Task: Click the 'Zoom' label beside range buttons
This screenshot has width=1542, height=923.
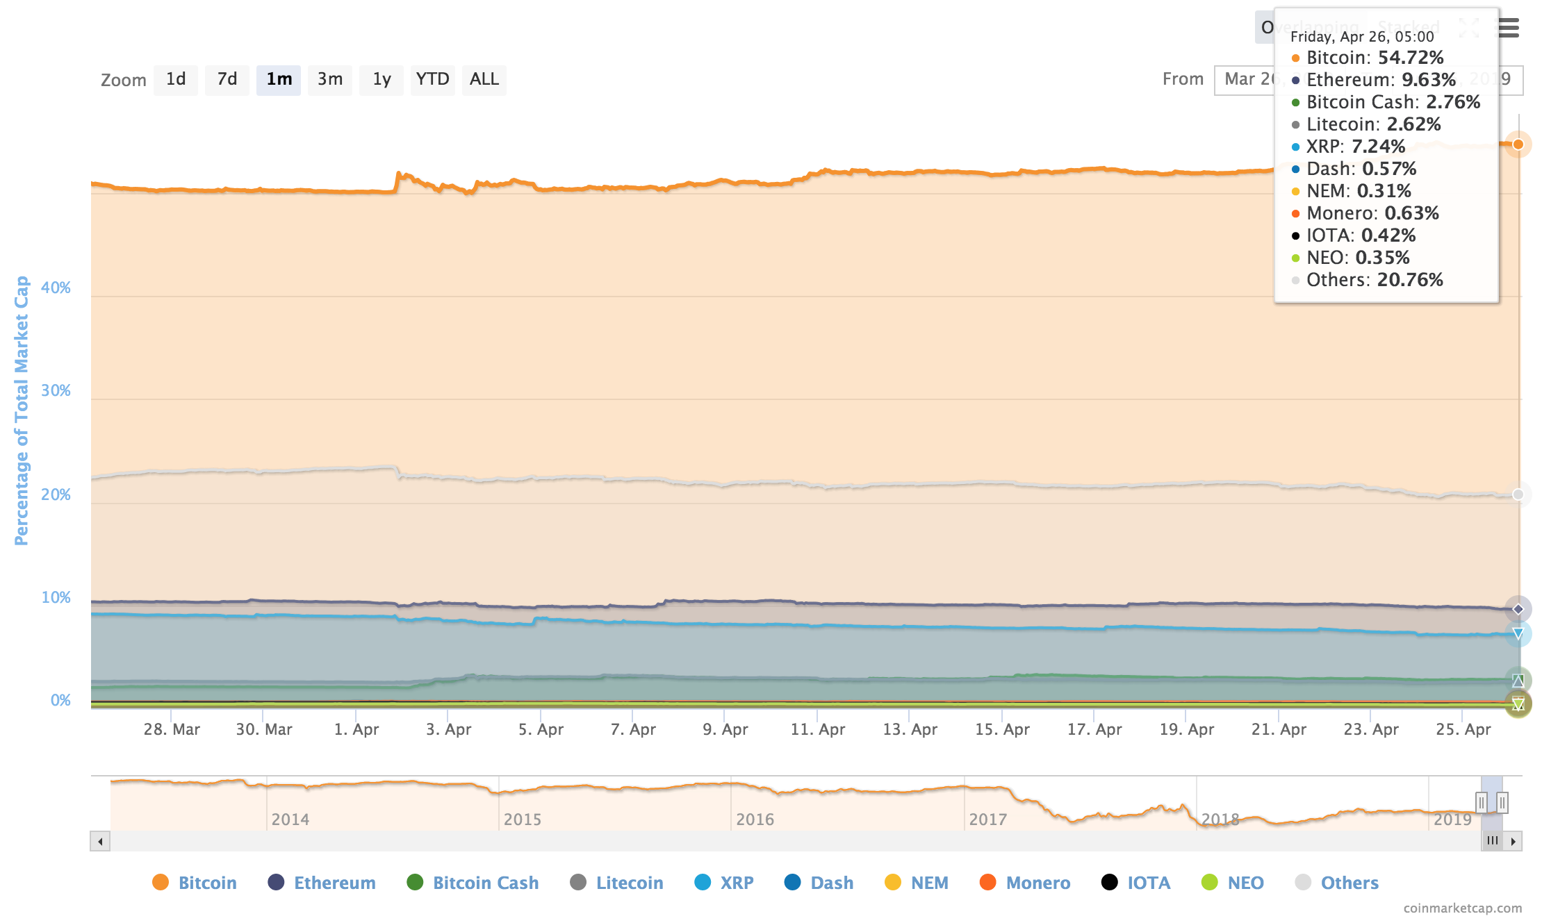Action: point(124,80)
